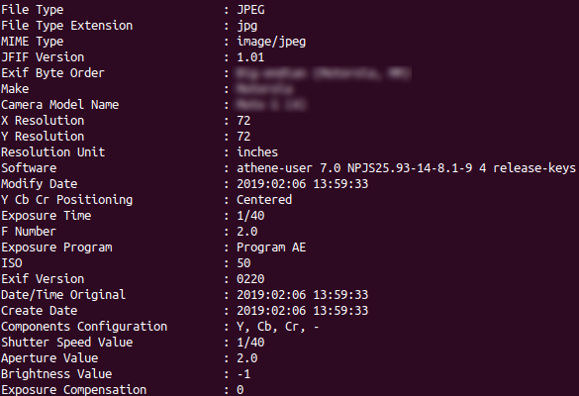Click the Resolution Unit value inches
The height and width of the screenshot is (396, 579).
(x=257, y=152)
